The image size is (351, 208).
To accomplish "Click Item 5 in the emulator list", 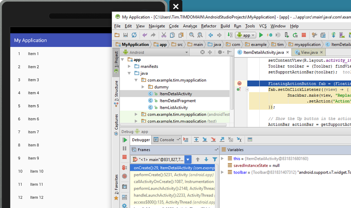I will click(33, 106).
